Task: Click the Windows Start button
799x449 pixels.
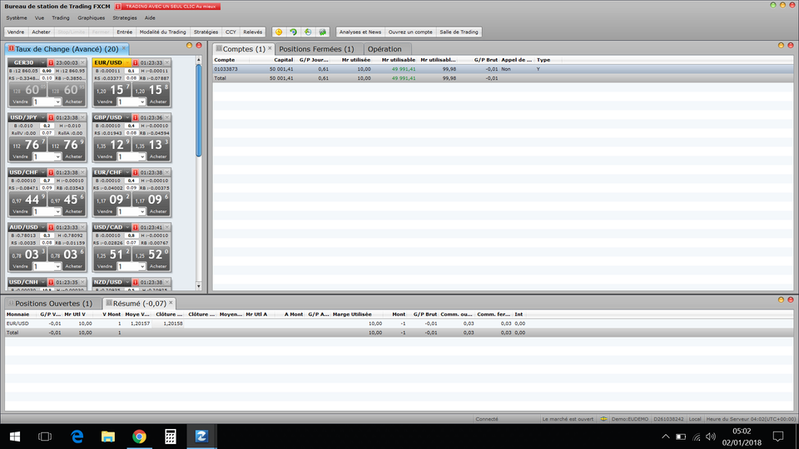Action: coord(15,437)
